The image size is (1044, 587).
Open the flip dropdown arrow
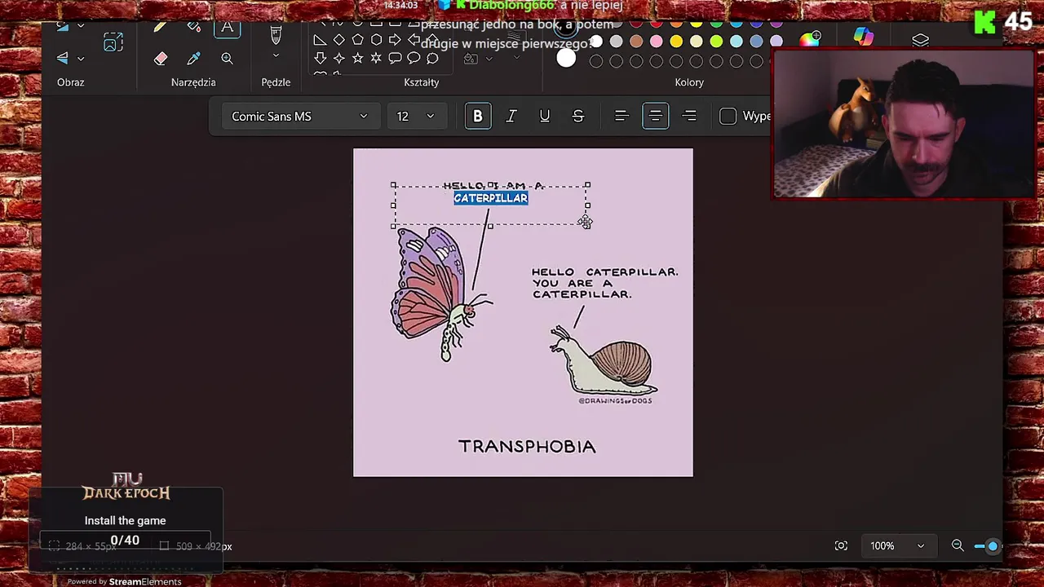tap(81, 59)
